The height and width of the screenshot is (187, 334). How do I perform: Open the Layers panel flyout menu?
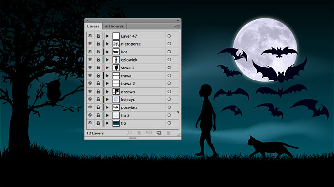coord(177,27)
